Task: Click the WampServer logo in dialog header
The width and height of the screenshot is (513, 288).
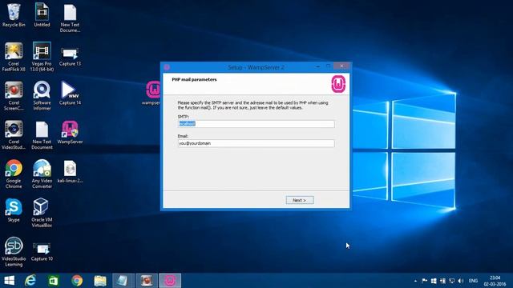Action: 338,84
